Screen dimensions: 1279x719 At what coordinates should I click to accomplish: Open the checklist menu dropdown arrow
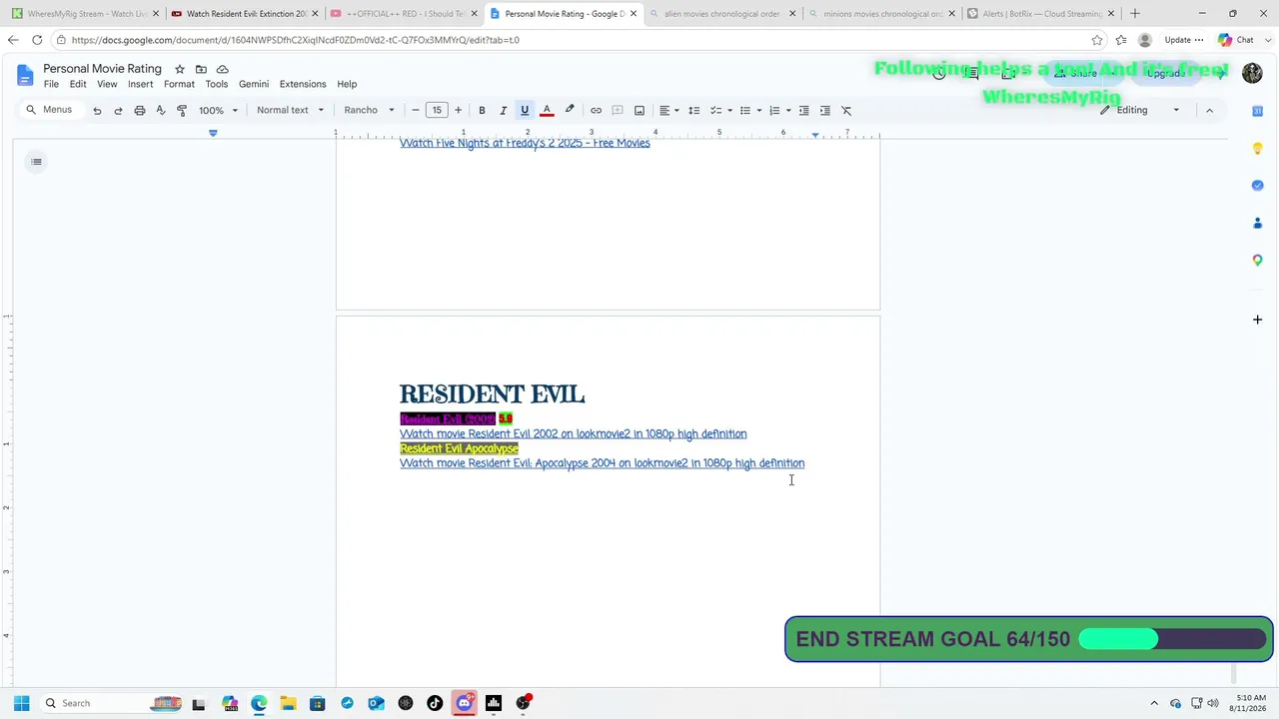tap(729, 110)
